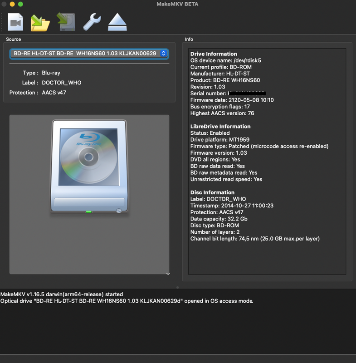Click Manufacturer: HL-DT-ST line
Image resolution: width=356 pixels, height=363 pixels.
(220, 74)
